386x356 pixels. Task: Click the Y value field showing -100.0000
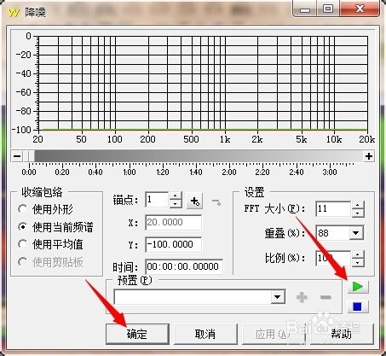click(174, 244)
